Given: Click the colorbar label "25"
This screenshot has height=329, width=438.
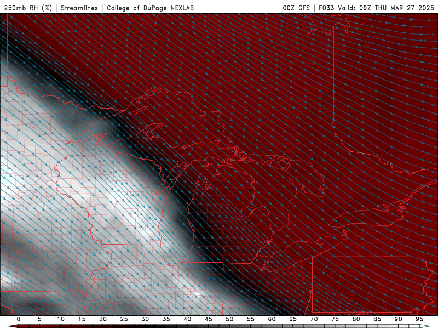Looking at the screenshot, I should (x=124, y=319).
